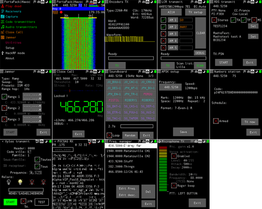Click the Soundboard playback progress bar
The image size is (262, 209).
[x=130, y=127]
